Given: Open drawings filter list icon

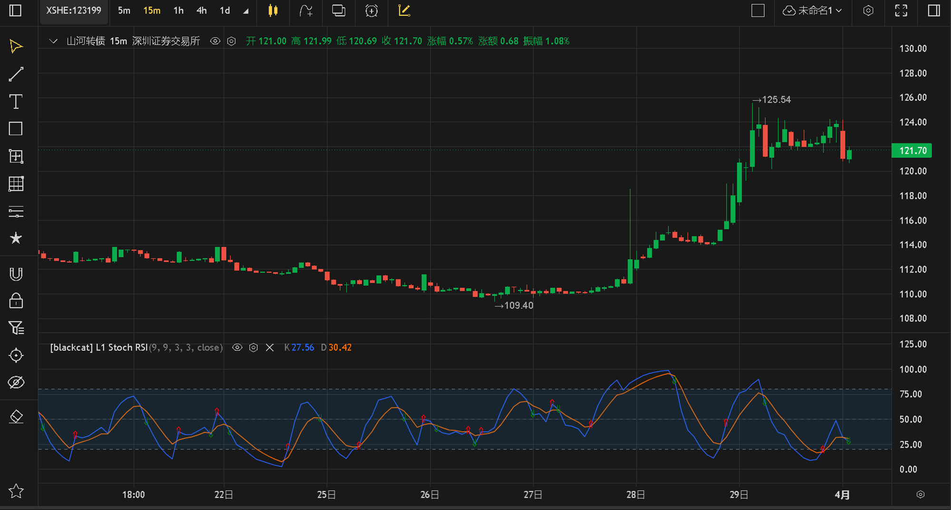Looking at the screenshot, I should click(x=16, y=328).
